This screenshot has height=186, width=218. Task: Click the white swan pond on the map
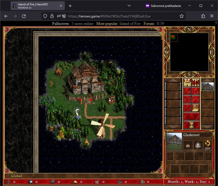(77, 113)
